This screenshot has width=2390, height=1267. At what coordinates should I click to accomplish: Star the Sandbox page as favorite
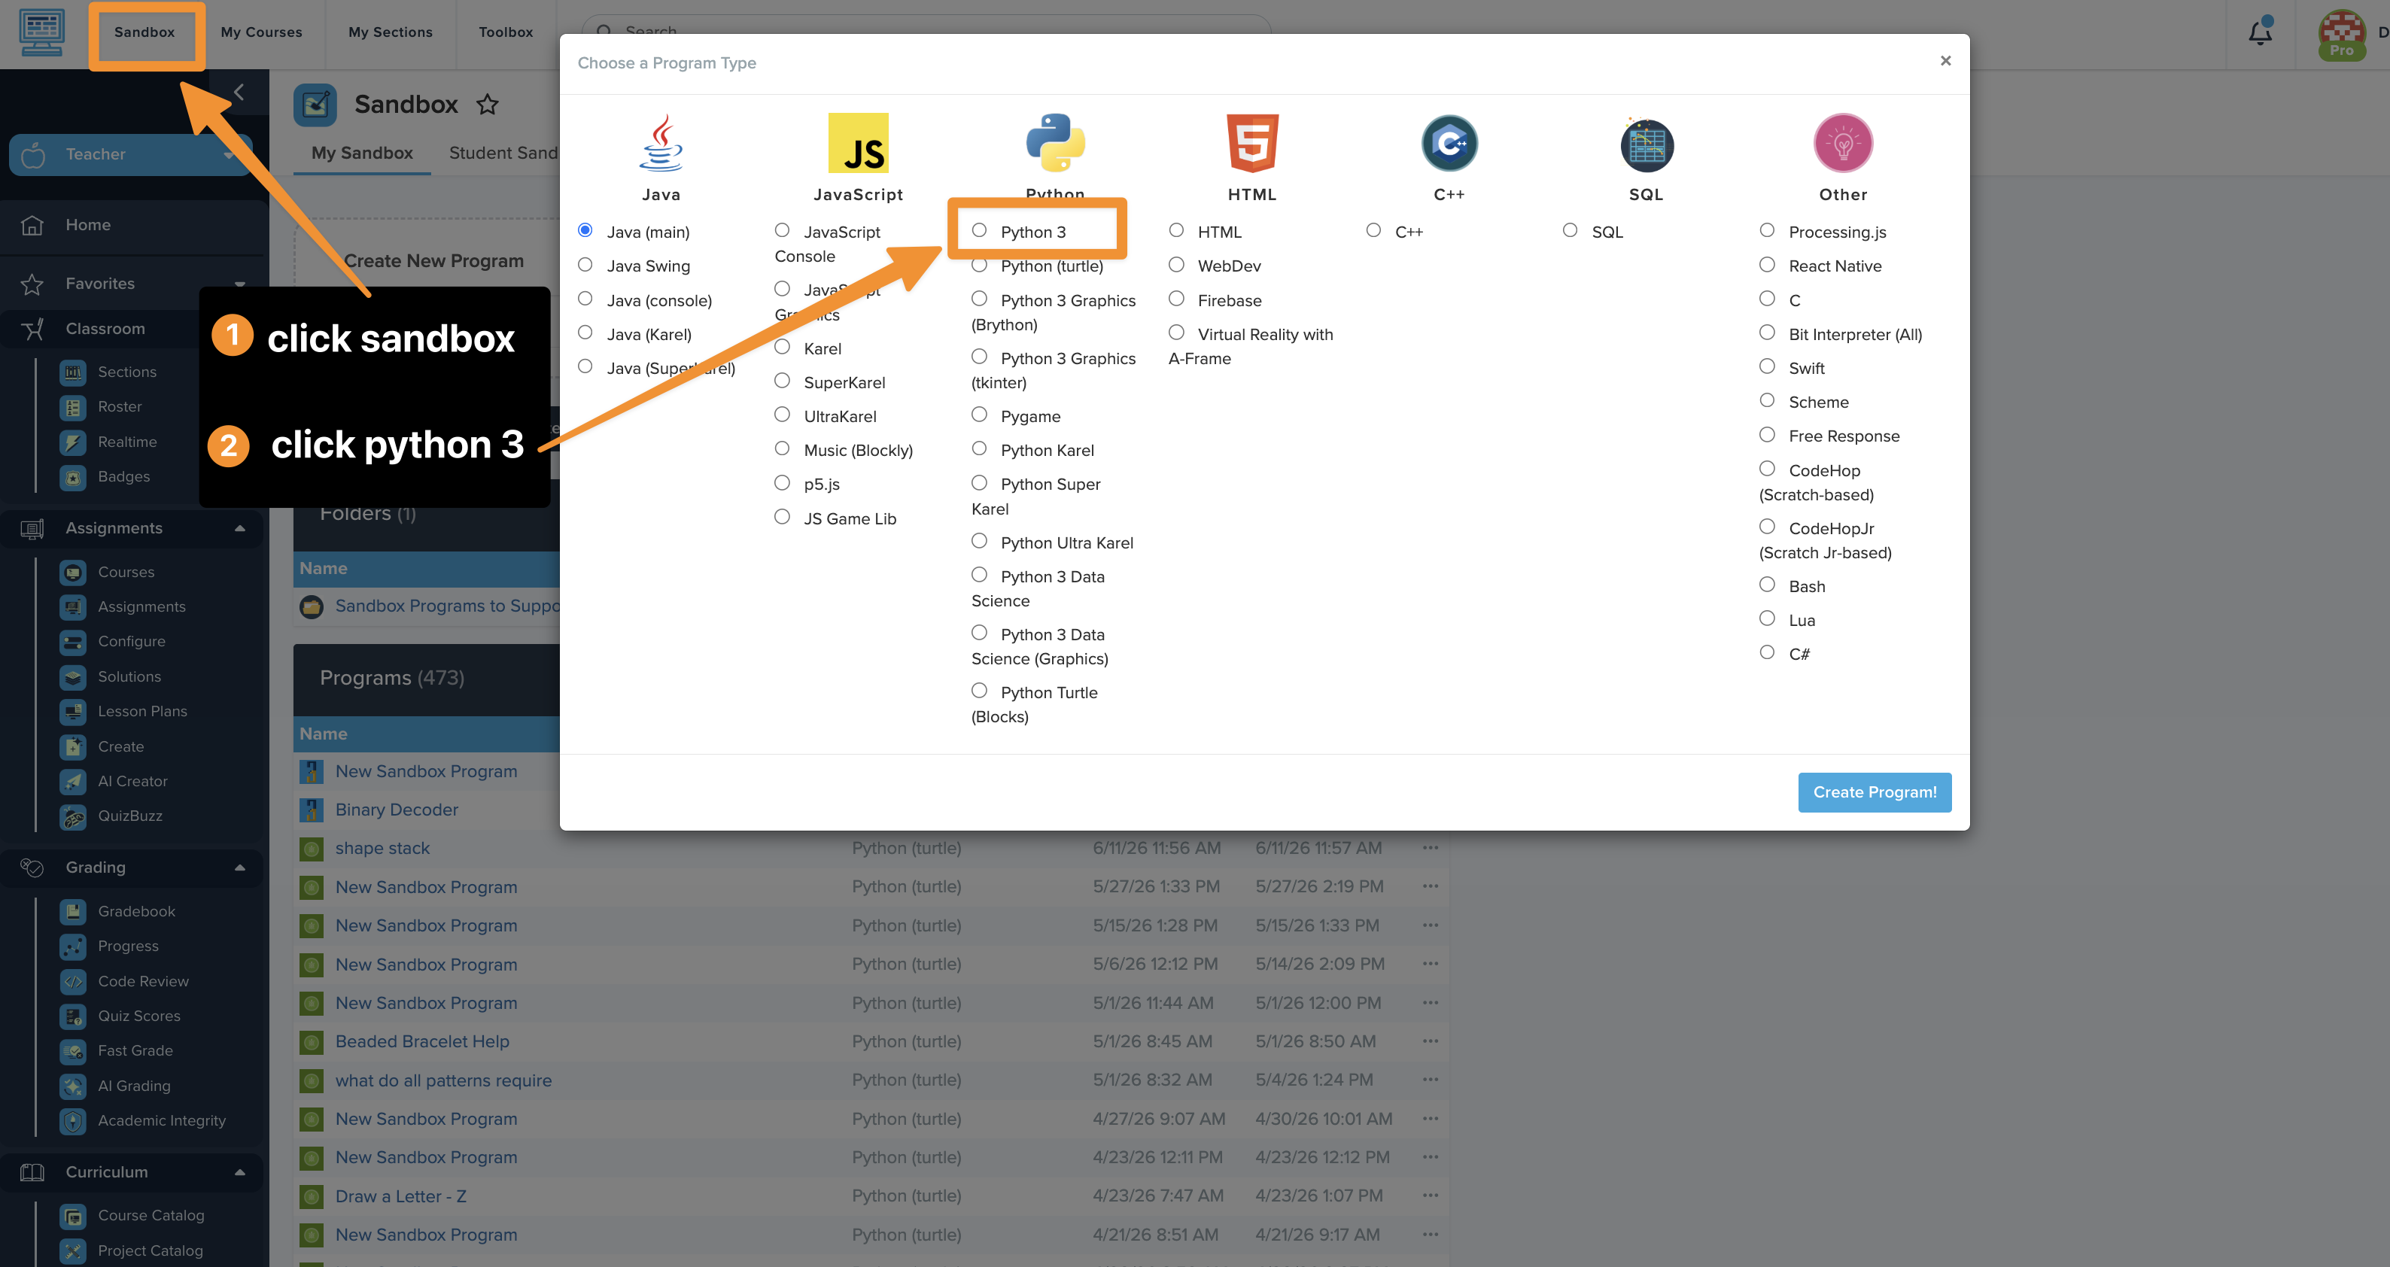[x=488, y=104]
